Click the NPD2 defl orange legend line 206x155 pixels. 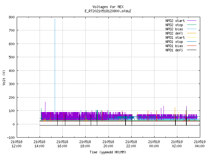(x=192, y=33)
